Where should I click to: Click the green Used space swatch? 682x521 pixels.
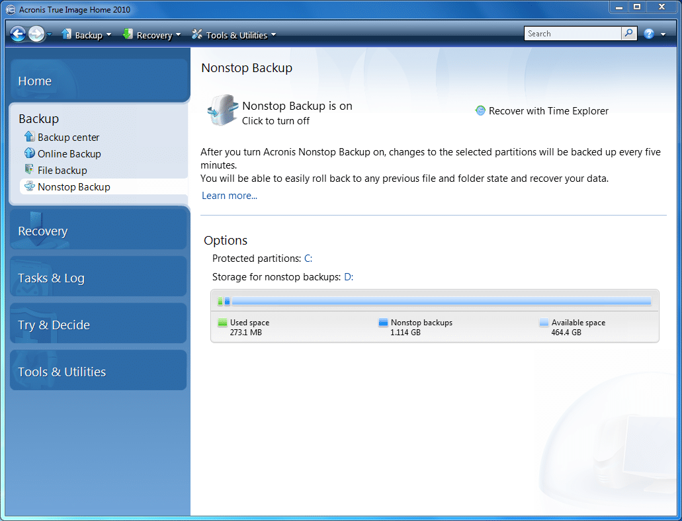(222, 322)
